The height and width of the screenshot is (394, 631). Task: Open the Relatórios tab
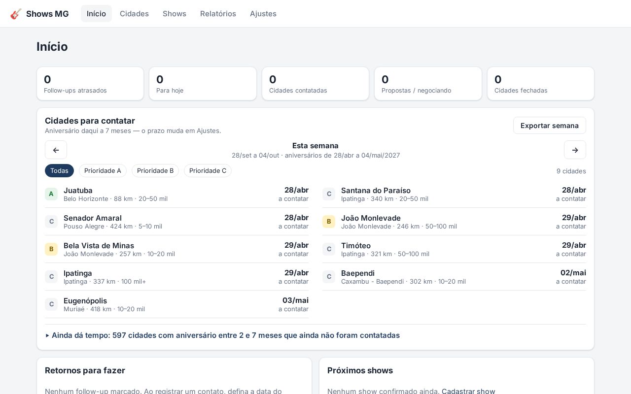(218, 14)
